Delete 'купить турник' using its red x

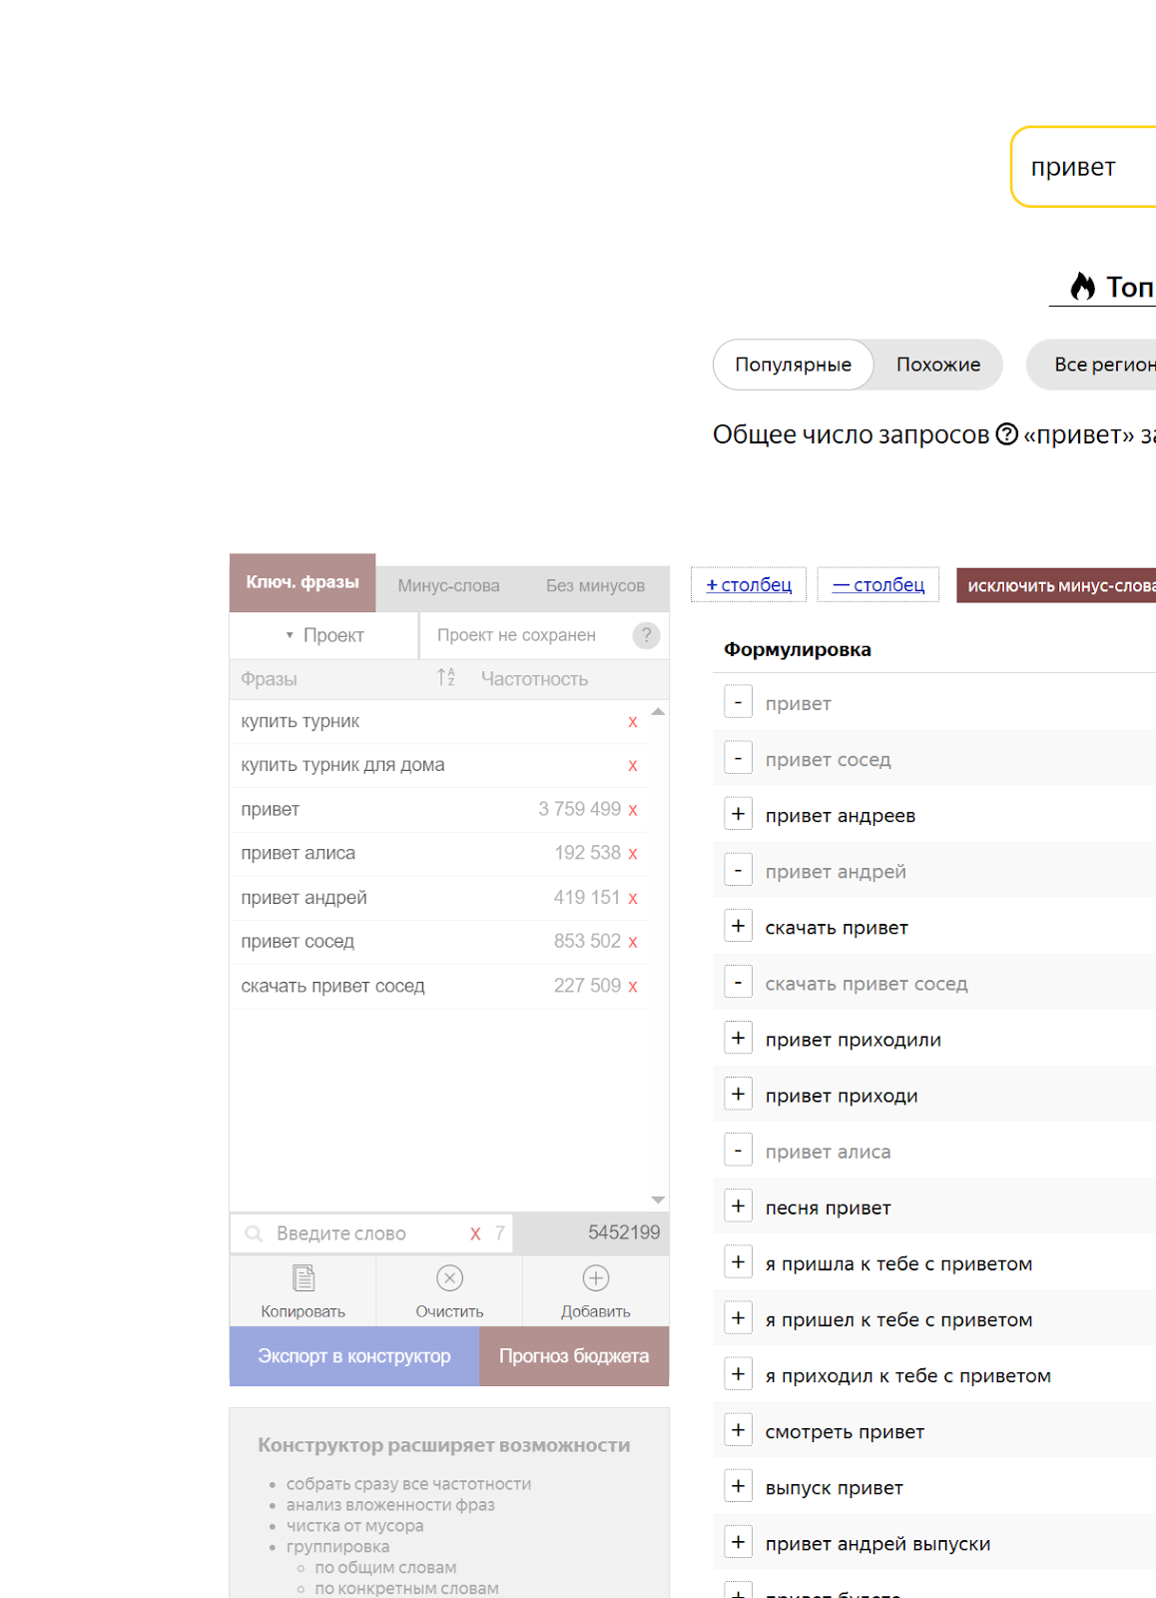[x=633, y=722]
